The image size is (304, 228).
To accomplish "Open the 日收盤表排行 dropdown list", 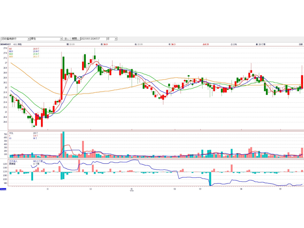I will click(28, 39).
